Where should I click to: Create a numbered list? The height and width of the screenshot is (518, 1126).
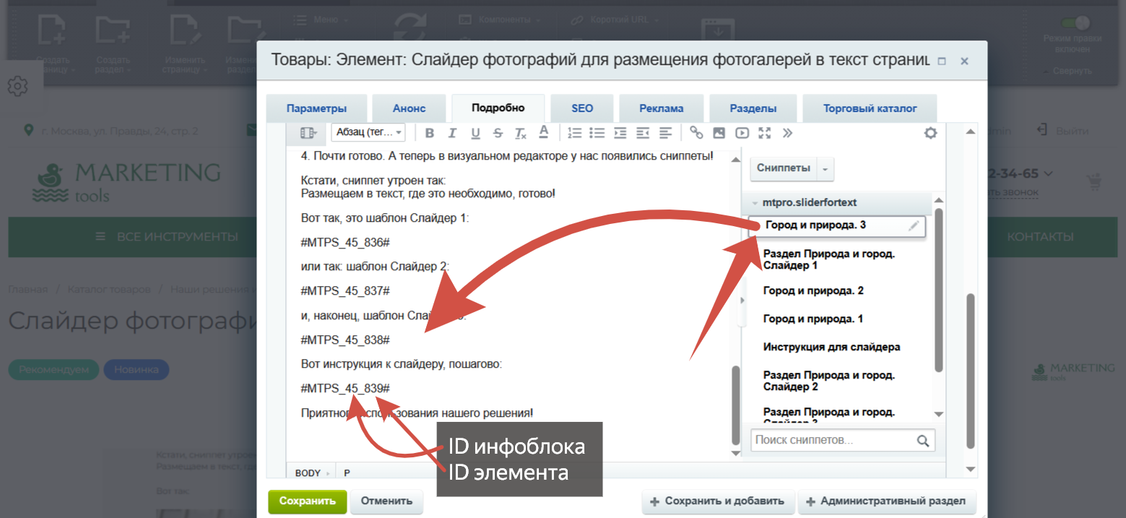click(x=574, y=132)
